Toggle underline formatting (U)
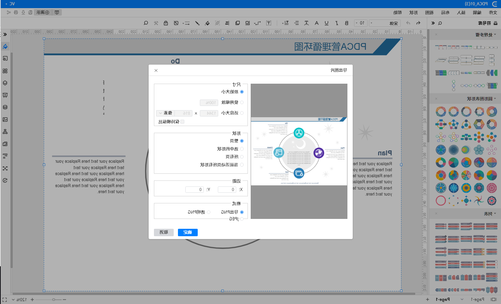The height and width of the screenshot is (304, 501). pyautogui.click(x=327, y=23)
